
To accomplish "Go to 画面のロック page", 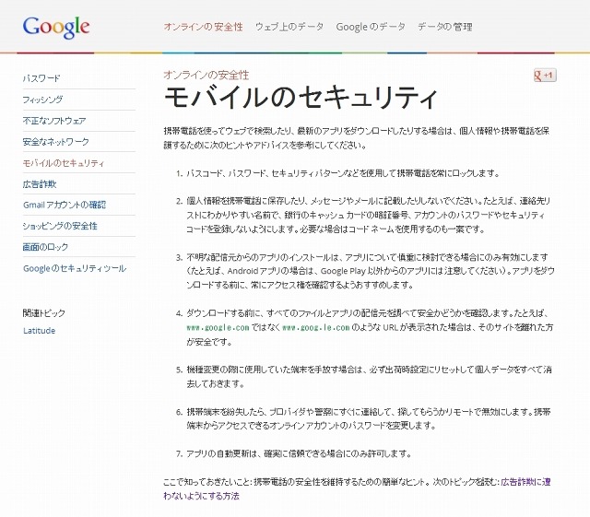I will coord(46,247).
